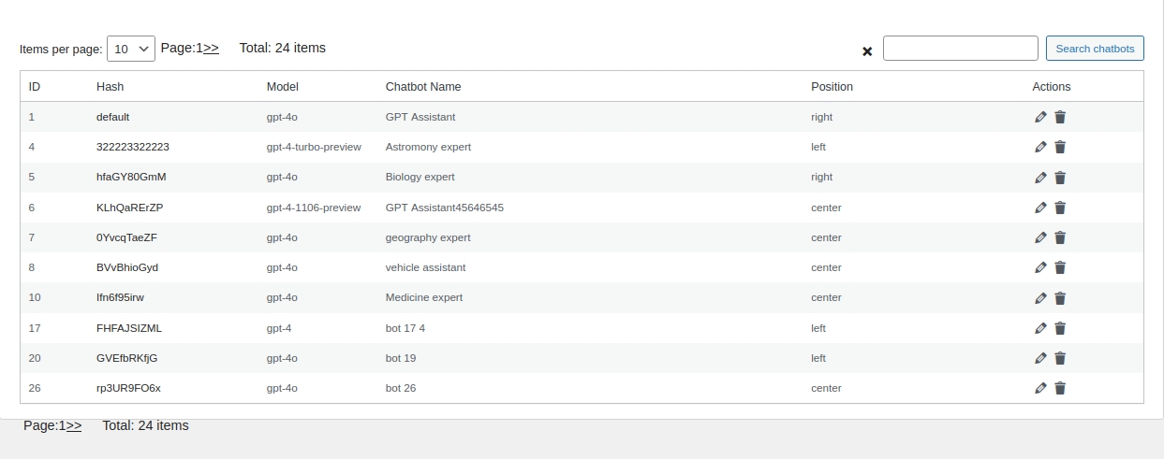Click the Hash column header
Image resolution: width=1164 pixels, height=459 pixels.
(110, 86)
